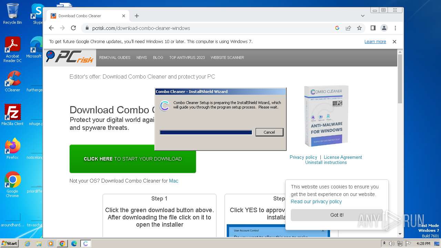This screenshot has height=248, width=441.
Task: Open Google Chrome desktop icon
Action: (x=12, y=185)
